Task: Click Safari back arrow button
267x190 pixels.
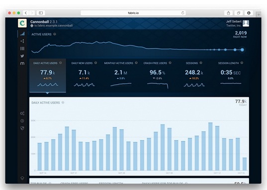Action: pos(26,13)
